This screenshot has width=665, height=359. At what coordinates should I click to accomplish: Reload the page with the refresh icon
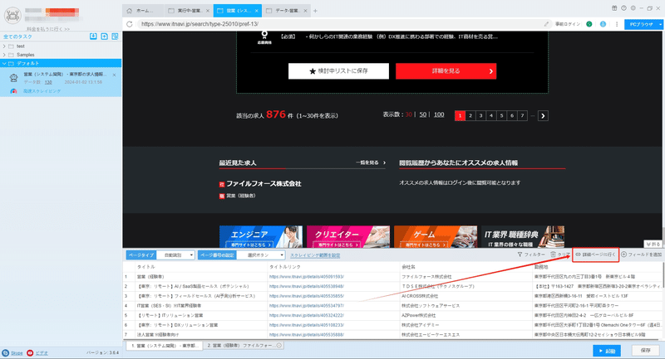130,24
